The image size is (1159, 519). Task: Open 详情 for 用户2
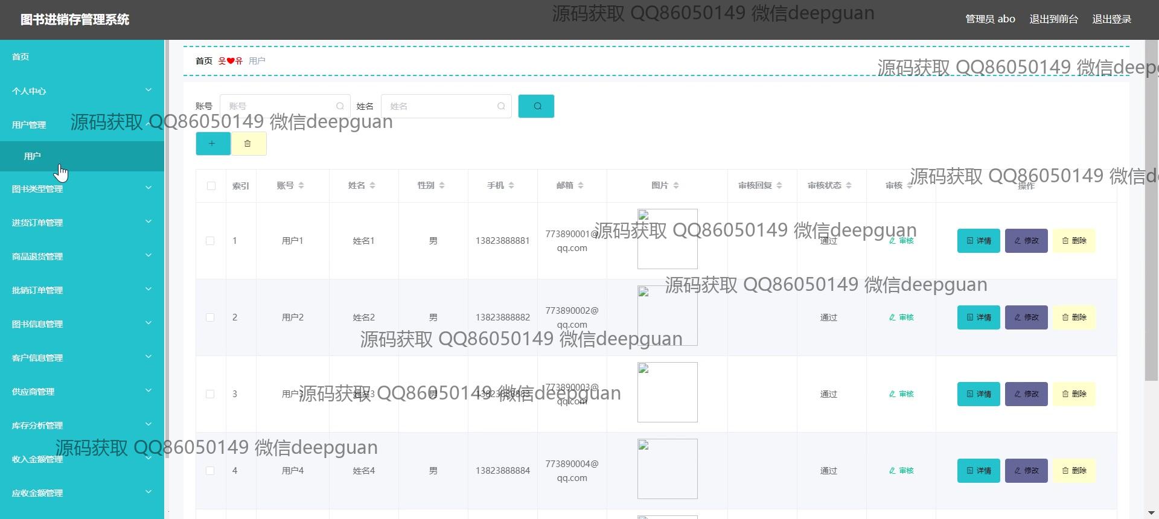(979, 317)
